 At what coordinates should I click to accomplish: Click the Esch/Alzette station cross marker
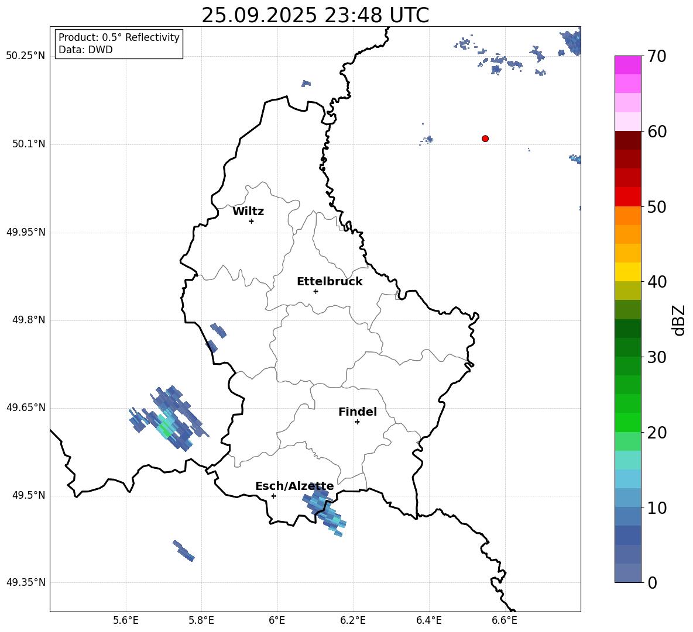273,496
